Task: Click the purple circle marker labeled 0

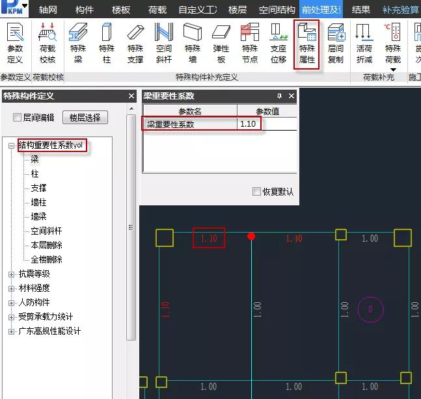Action: tap(370, 309)
